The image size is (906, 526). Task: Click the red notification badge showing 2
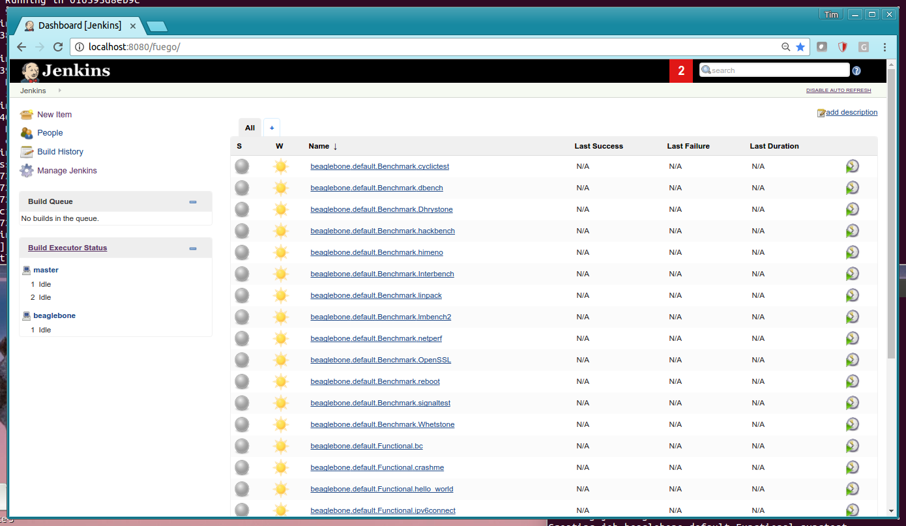681,70
